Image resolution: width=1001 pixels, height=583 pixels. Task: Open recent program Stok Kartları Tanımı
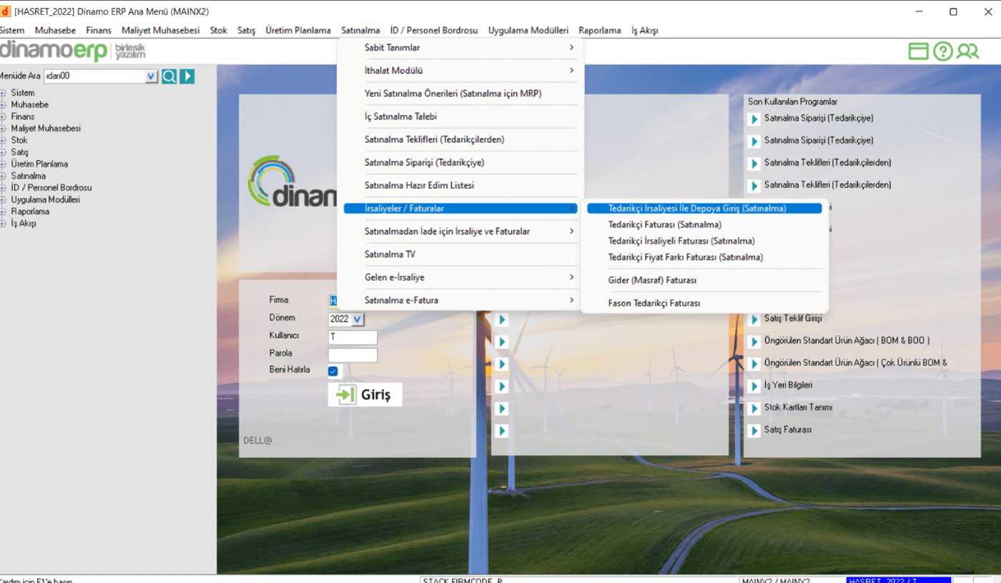[798, 407]
